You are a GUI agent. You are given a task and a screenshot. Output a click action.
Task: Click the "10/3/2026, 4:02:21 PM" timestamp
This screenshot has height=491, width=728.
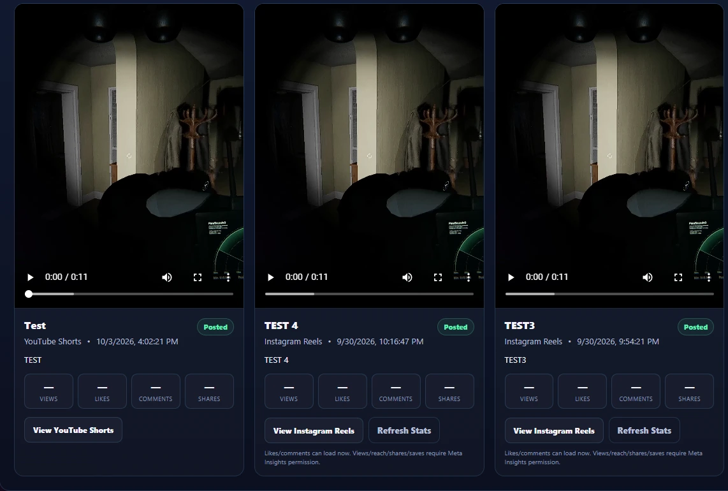pyautogui.click(x=137, y=341)
